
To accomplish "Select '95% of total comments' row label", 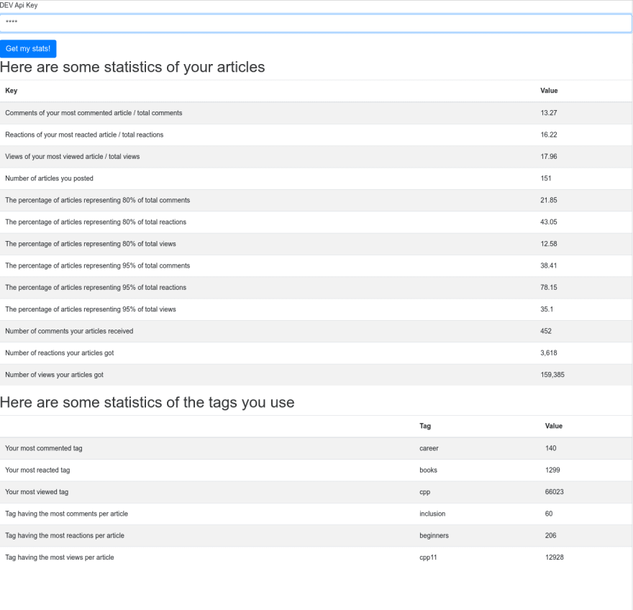I will coord(97,265).
